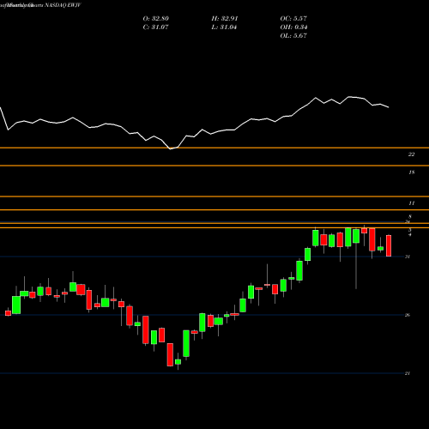This screenshot has height=429, width=429.
Task: Select the open price O: 32.80
Action: [156, 19]
